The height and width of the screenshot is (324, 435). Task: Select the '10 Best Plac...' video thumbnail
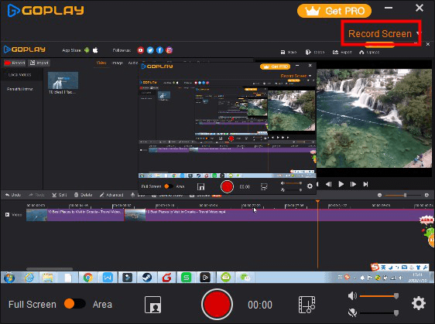tap(63, 80)
